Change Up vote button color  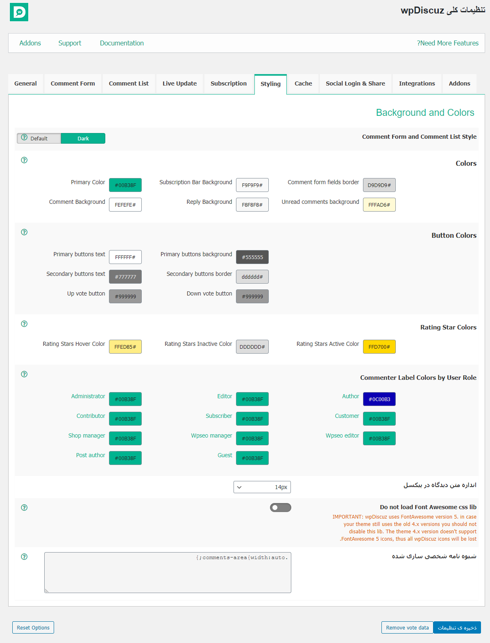(125, 296)
